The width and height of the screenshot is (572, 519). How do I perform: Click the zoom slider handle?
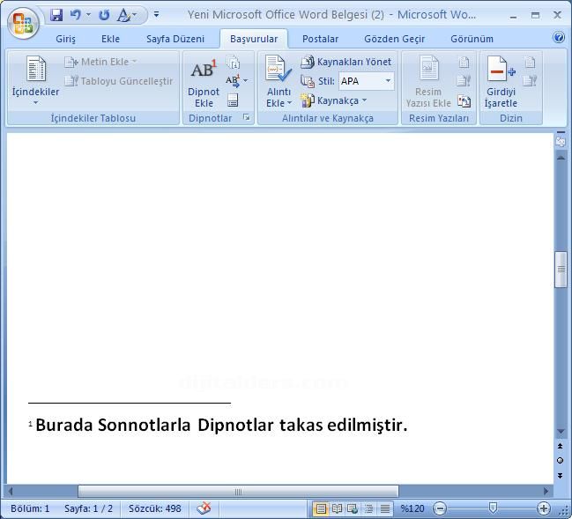[493, 508]
